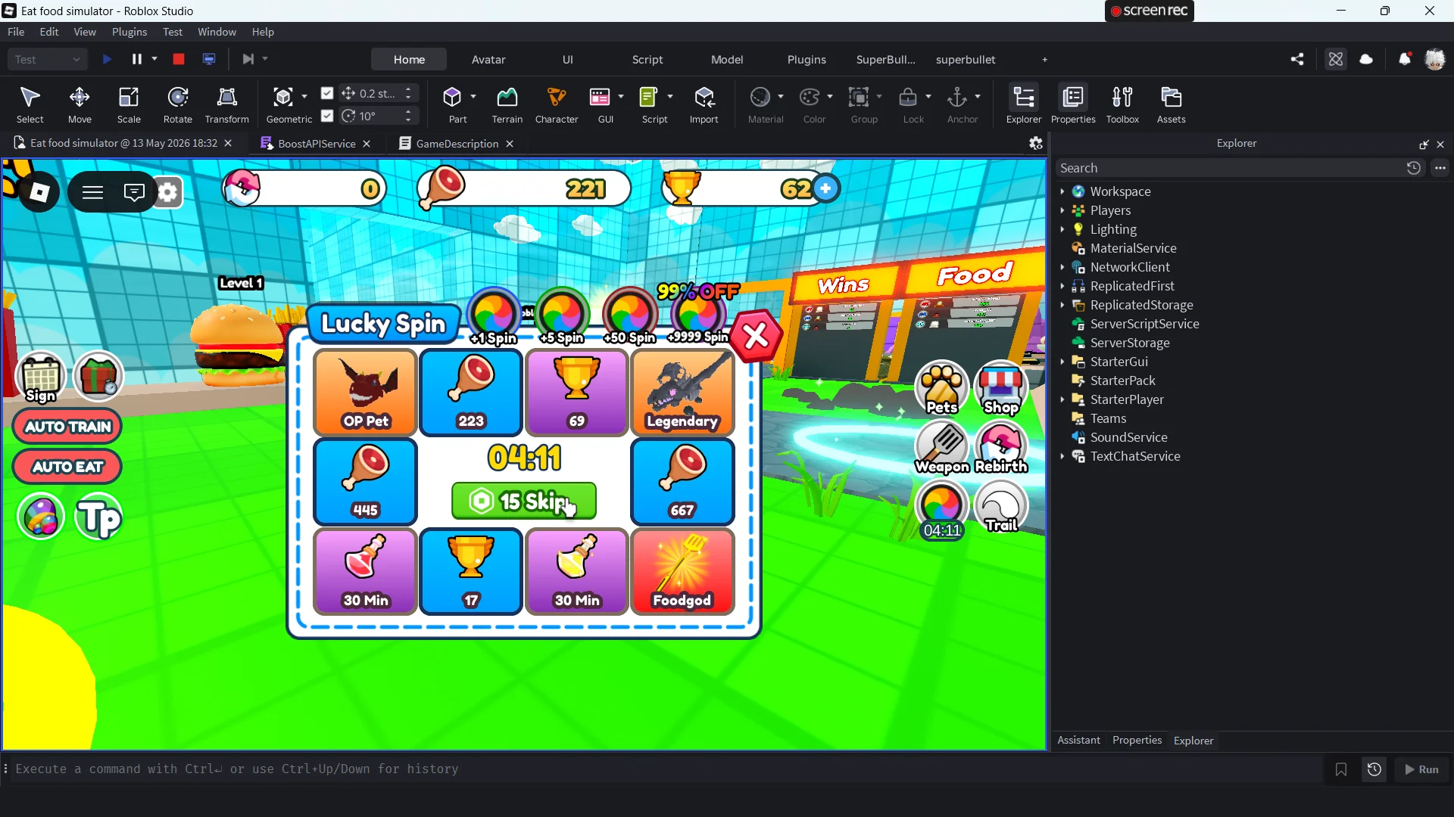
Task: Toggle the Explorer panel button
Action: [x=1024, y=104]
